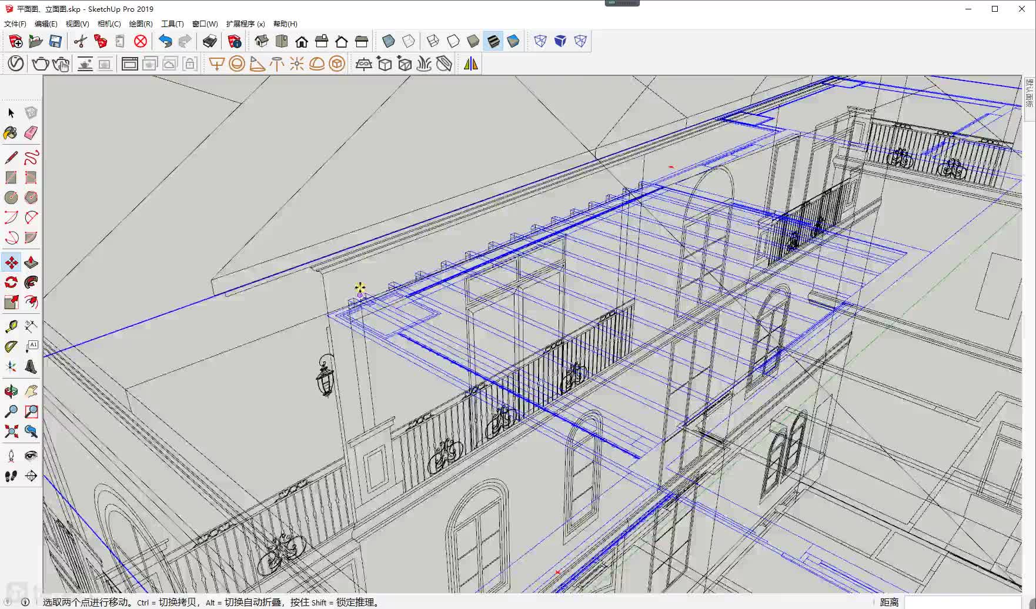This screenshot has width=1036, height=609.
Task: Activate the Push/Pull tool
Action: tap(31, 262)
